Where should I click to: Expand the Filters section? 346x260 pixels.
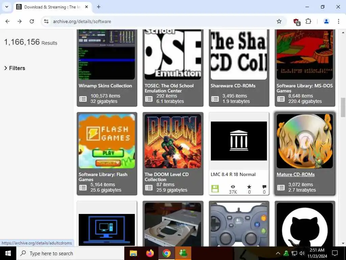(15, 68)
